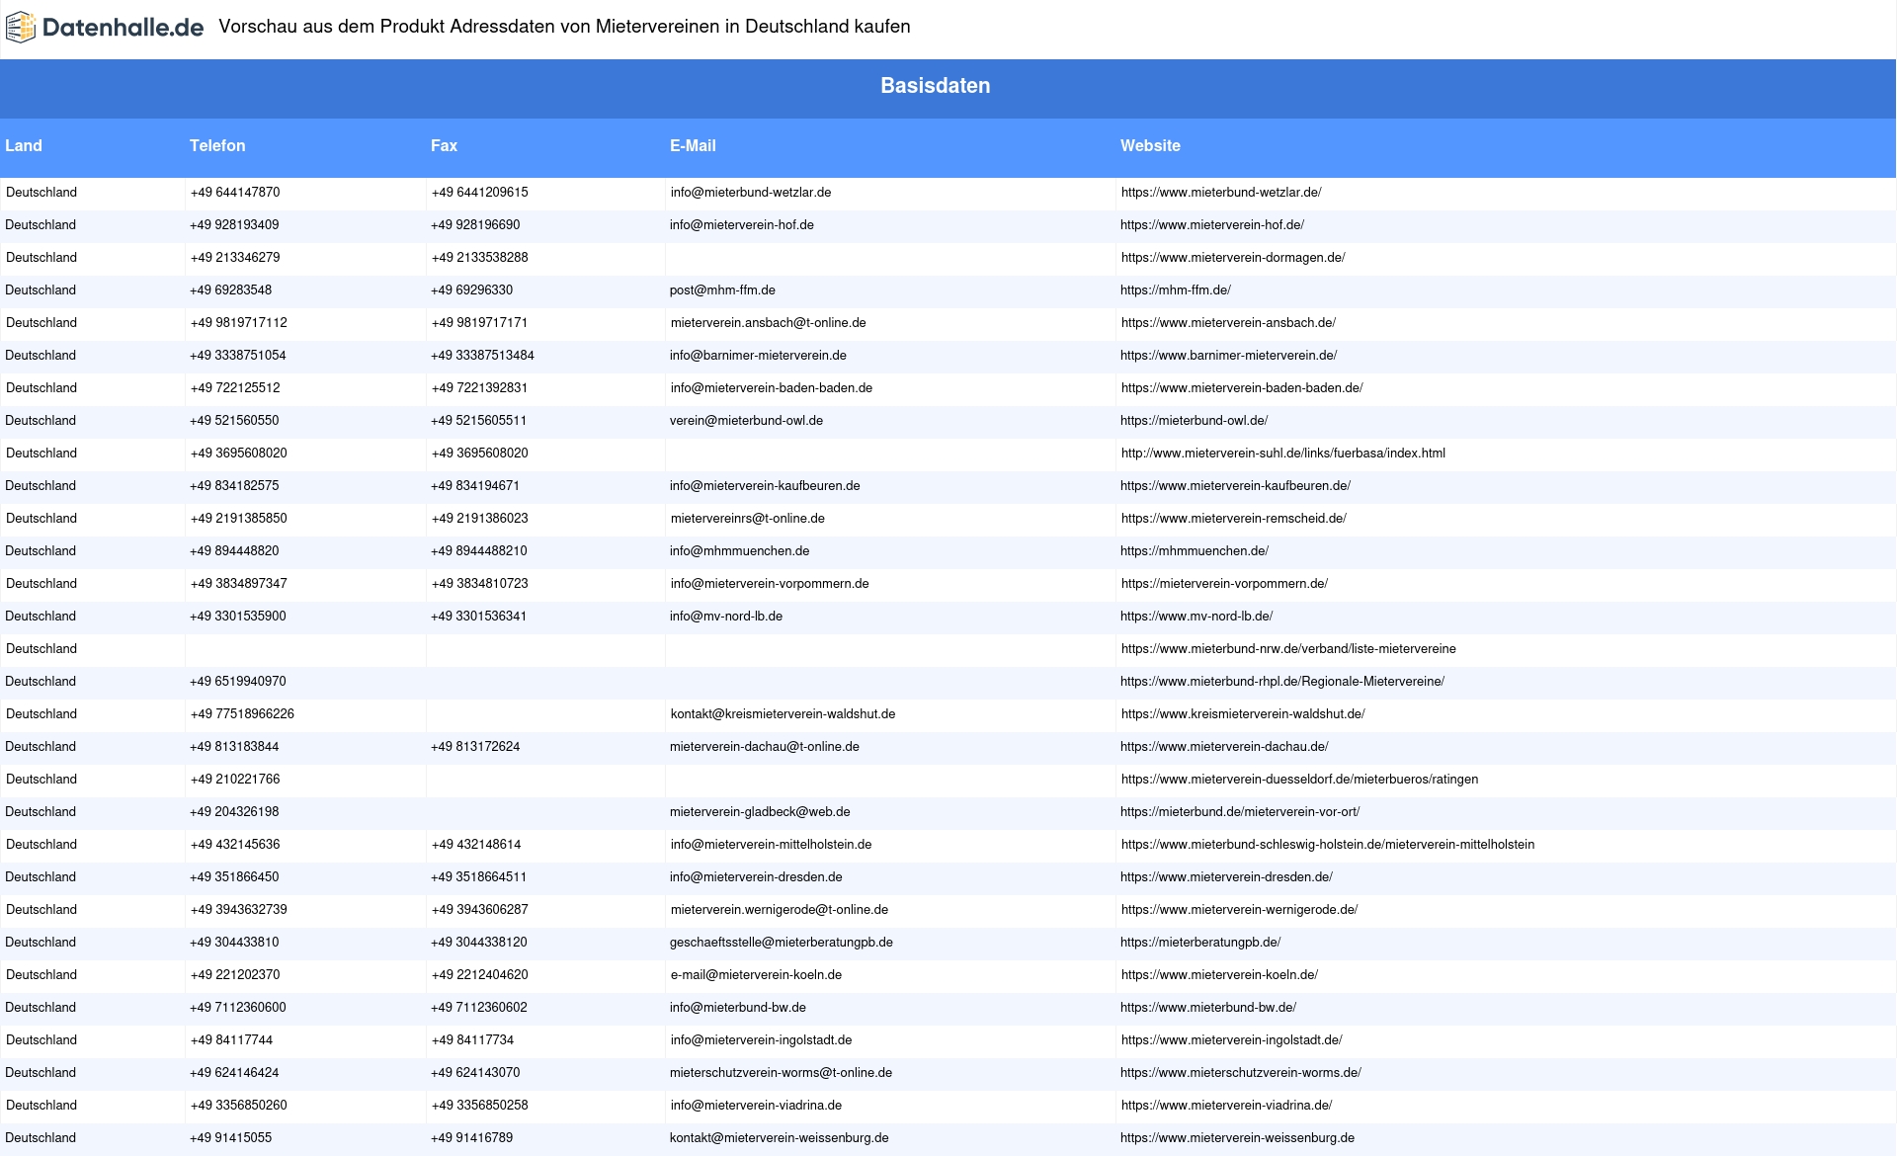Screen dimensions: 1897x1156
Task: Click the email mieterverein-dachau@t-online.de
Action: tap(765, 747)
